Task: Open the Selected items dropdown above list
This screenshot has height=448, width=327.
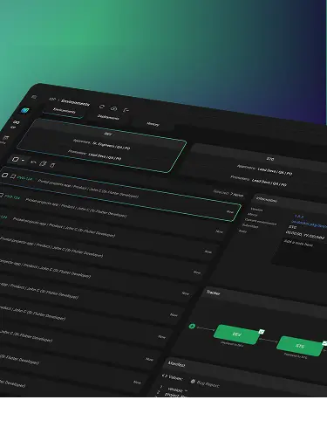Action: tap(228, 193)
